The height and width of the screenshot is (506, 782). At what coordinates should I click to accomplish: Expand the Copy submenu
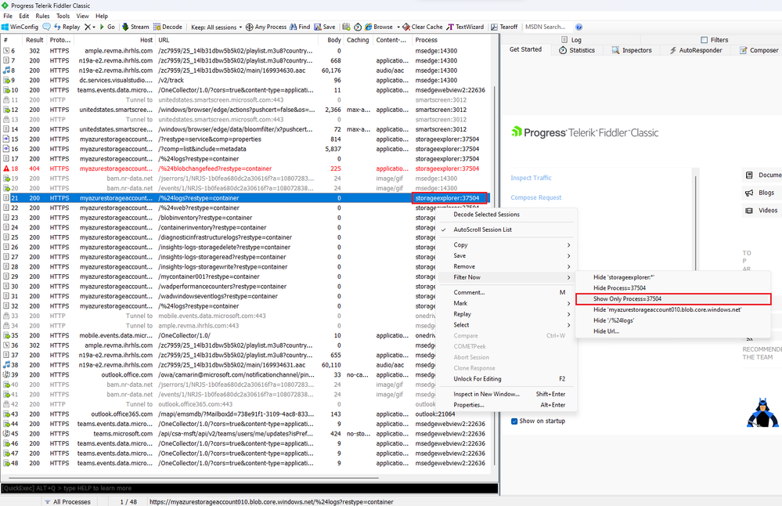(506, 245)
